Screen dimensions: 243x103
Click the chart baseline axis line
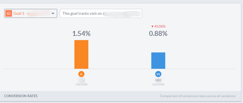120,69
